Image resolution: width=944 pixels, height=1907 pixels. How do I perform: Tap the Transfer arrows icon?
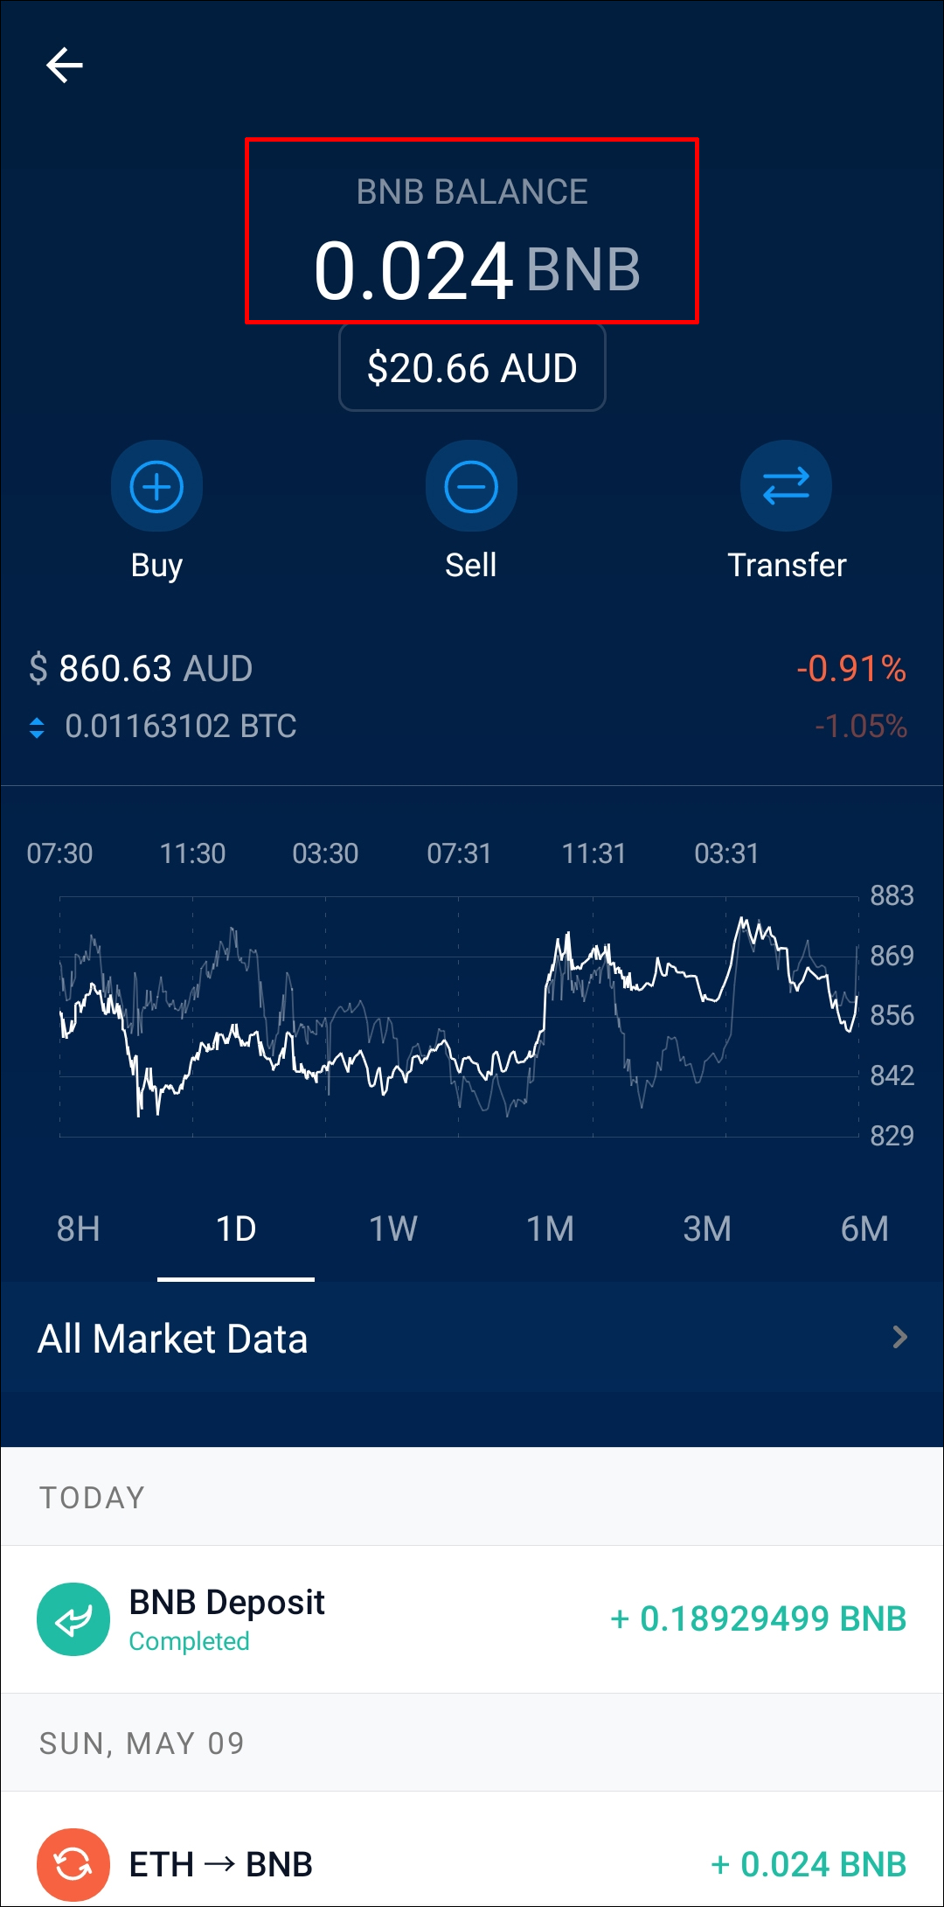786,486
